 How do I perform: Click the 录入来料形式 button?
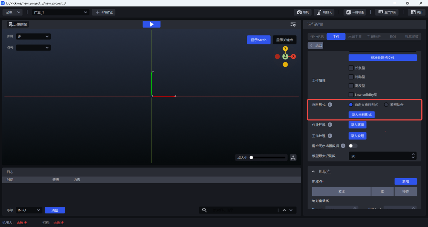coord(361,115)
